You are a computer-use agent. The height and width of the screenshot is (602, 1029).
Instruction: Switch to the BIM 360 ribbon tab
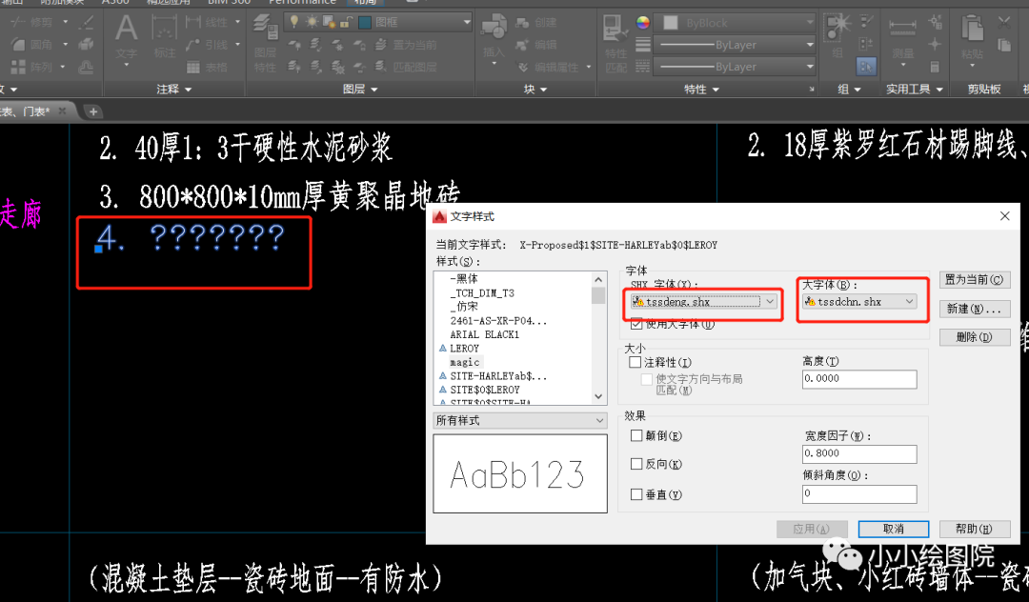point(229,3)
